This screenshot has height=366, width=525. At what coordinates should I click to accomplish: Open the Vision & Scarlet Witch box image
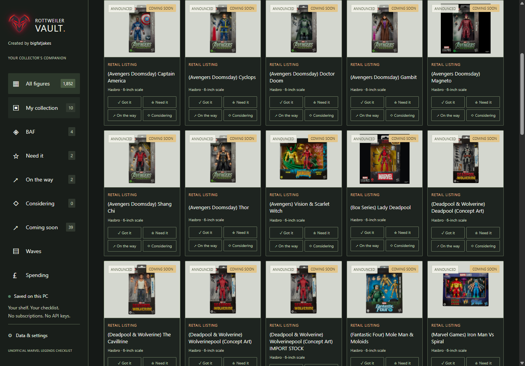coord(304,159)
